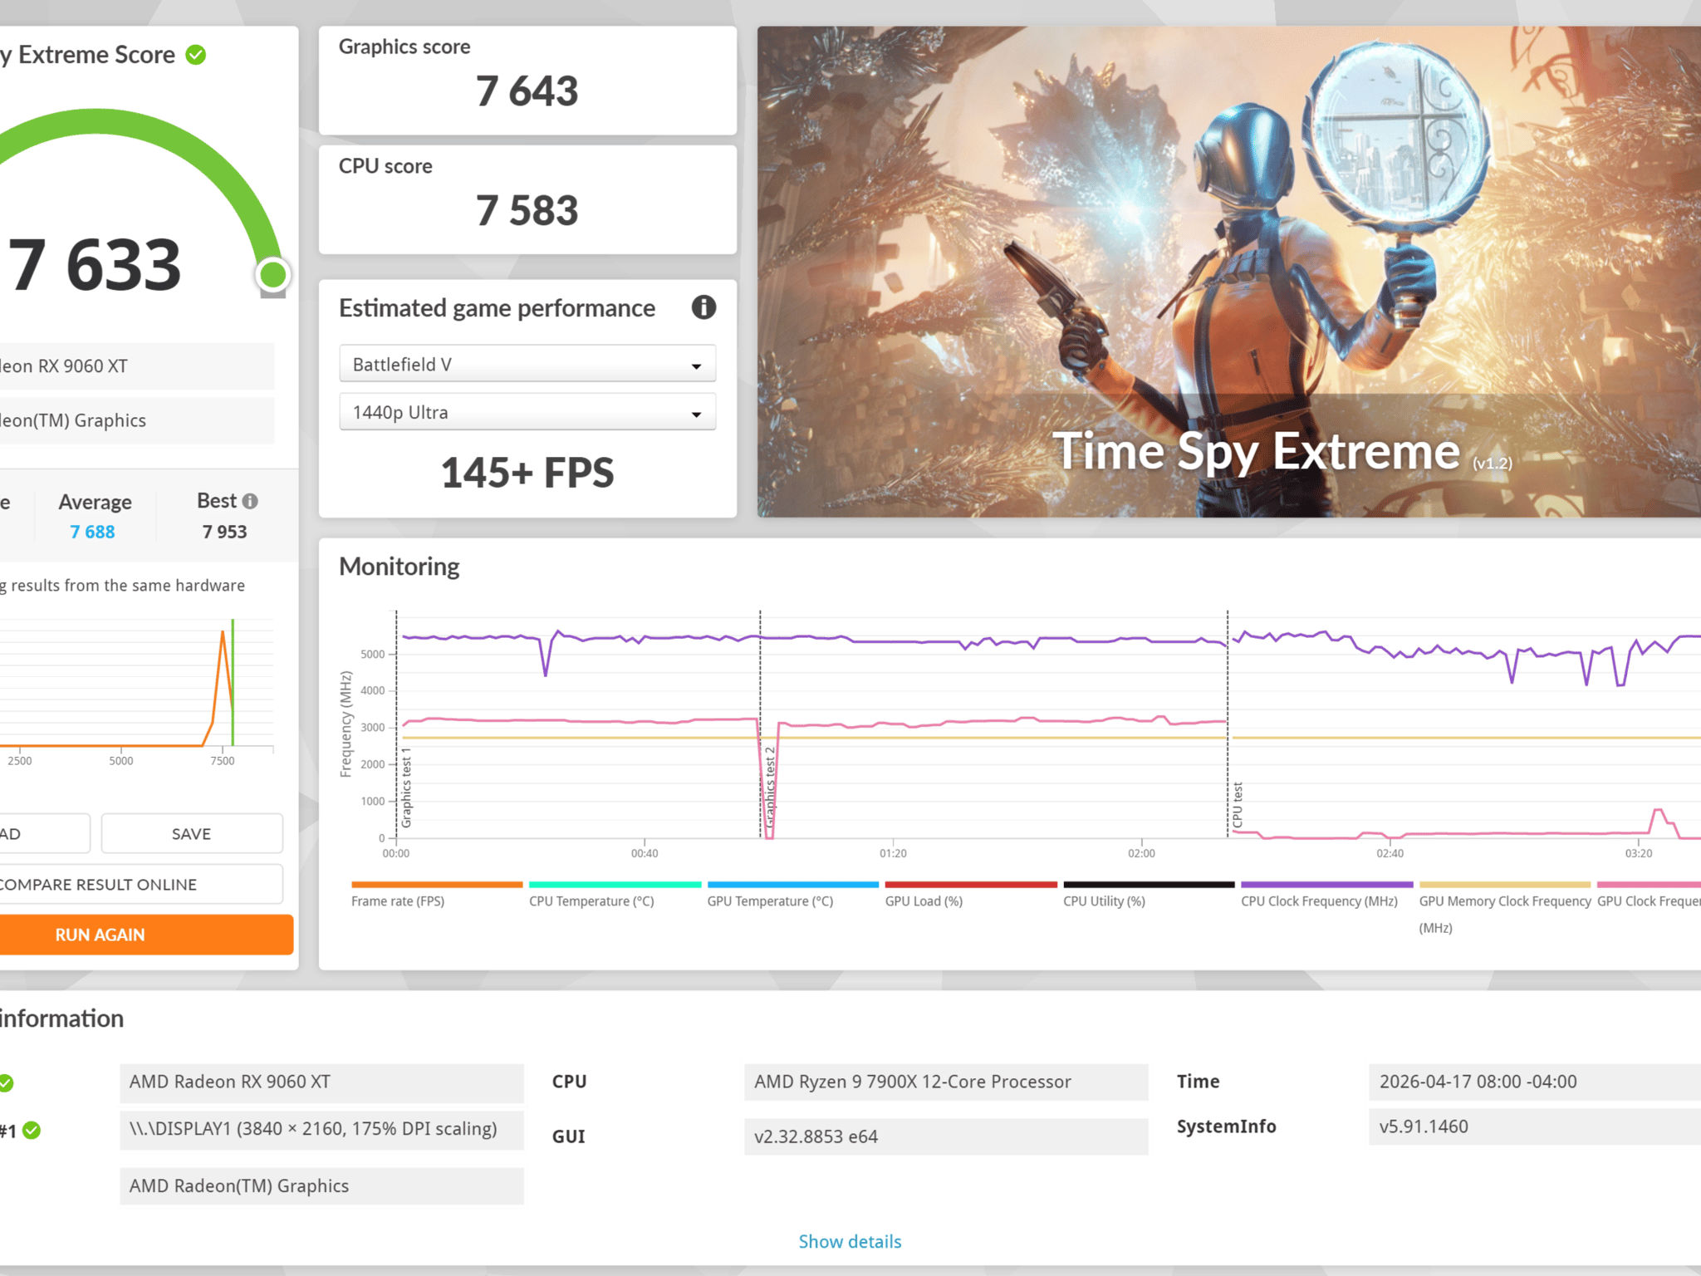The image size is (1701, 1276).
Task: Click the Monitoring section heading
Action: [x=399, y=567]
